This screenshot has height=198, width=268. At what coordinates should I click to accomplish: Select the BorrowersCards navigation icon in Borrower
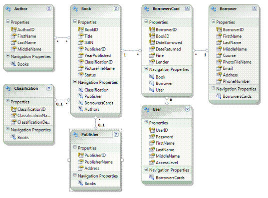coord(219,96)
